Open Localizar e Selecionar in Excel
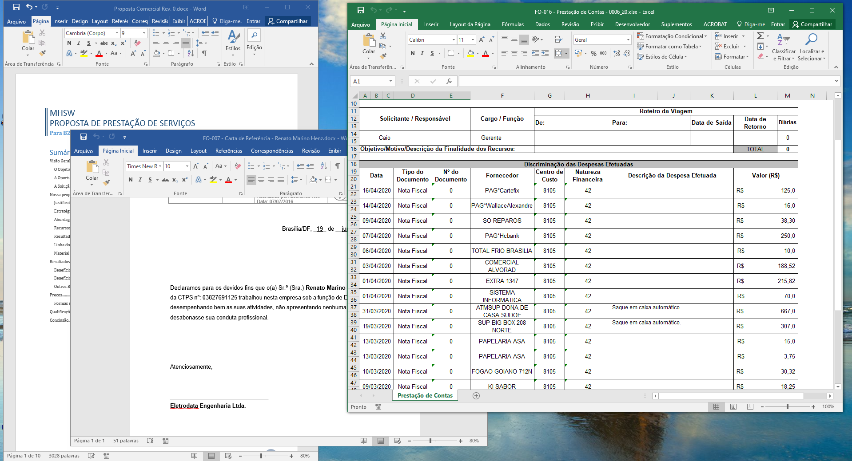 812,47
